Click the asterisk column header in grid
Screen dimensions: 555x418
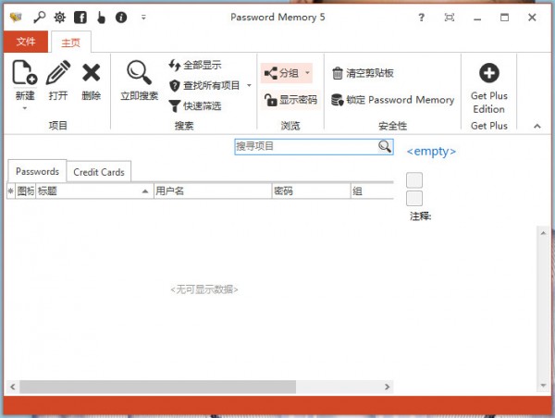click(10, 191)
